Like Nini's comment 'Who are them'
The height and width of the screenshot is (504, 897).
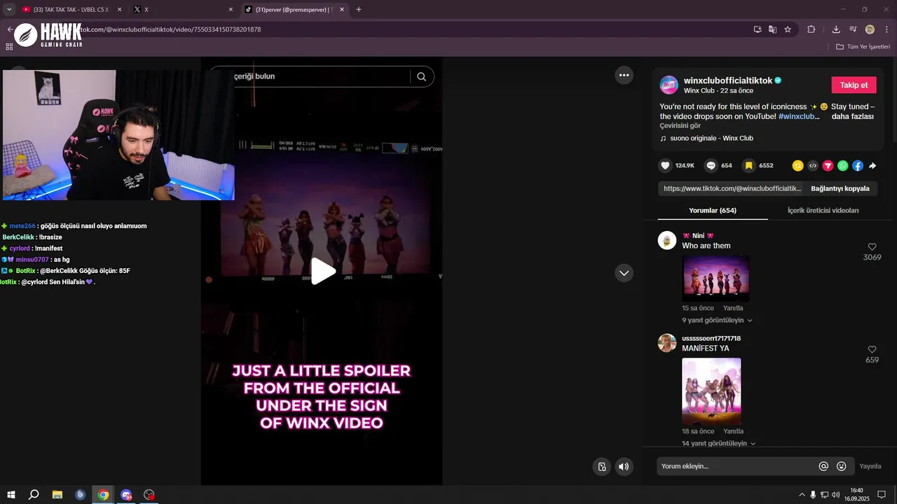coord(872,247)
